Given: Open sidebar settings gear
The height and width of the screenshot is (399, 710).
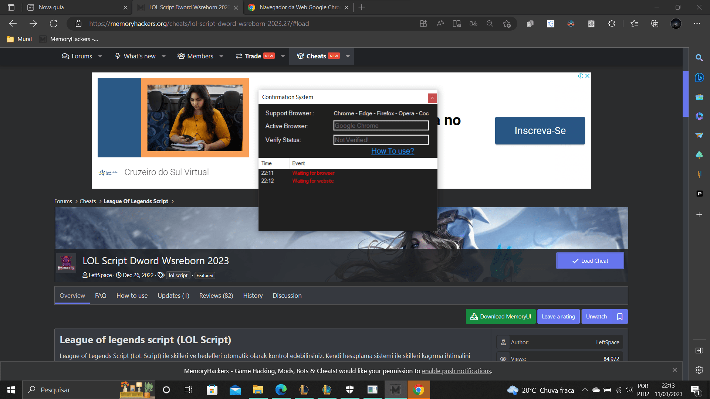Looking at the screenshot, I should [699, 370].
